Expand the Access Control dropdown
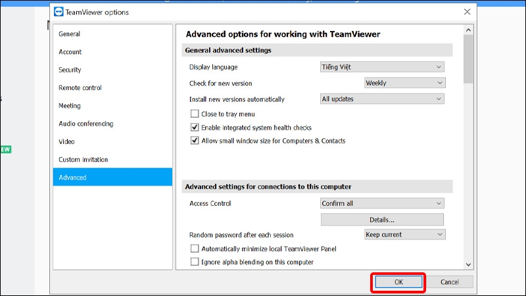Screen dimensions: 526x296 point(382,203)
